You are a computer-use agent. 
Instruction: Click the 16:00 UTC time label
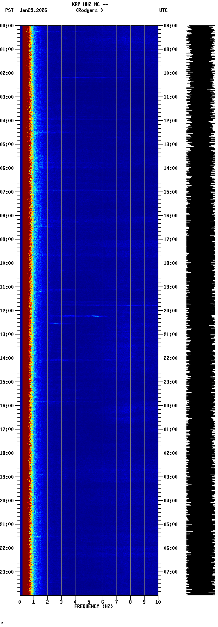click(x=171, y=216)
